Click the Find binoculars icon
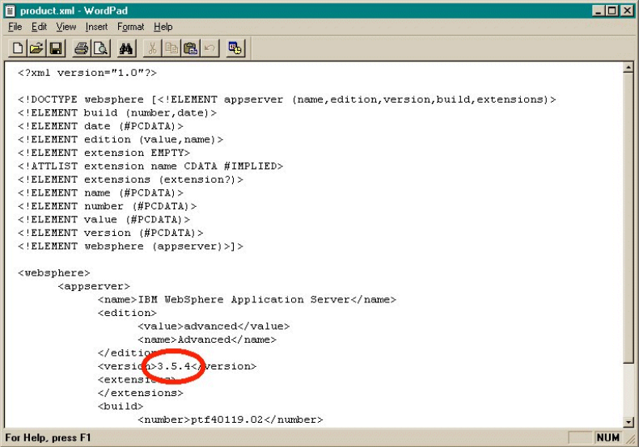This screenshot has height=447, width=639. 126,48
